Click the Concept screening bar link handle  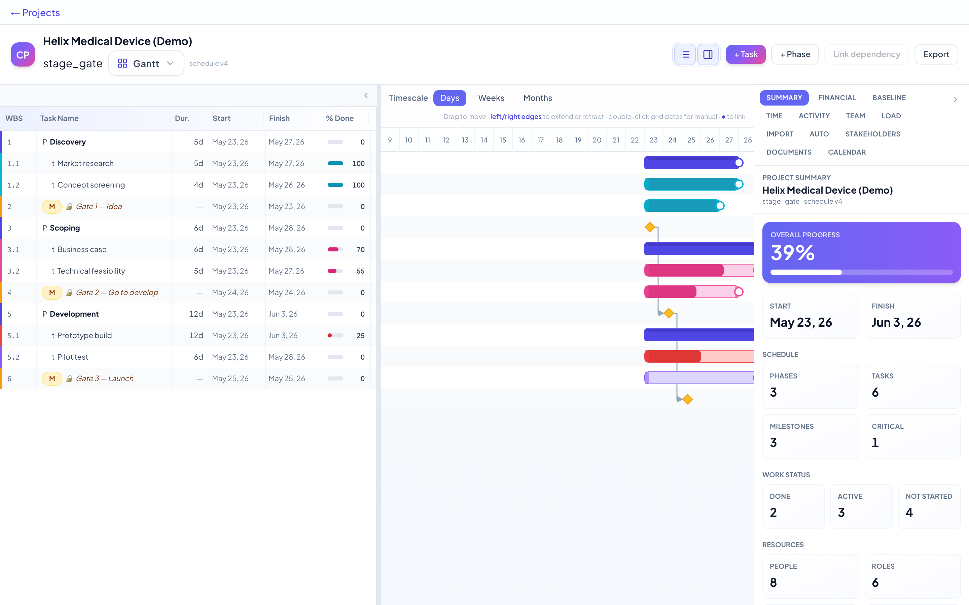click(x=720, y=206)
